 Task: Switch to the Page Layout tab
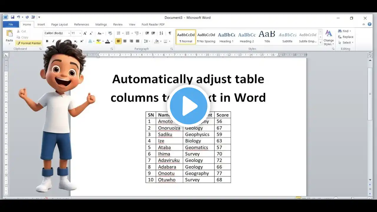[59, 24]
